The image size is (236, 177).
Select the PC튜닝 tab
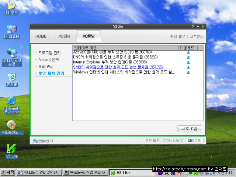click(x=88, y=36)
